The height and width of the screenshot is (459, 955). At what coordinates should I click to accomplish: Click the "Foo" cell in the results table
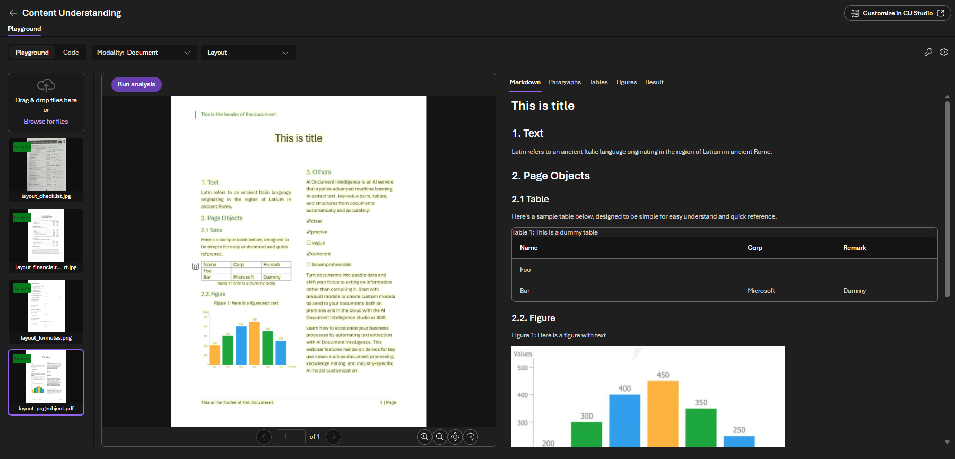click(525, 270)
